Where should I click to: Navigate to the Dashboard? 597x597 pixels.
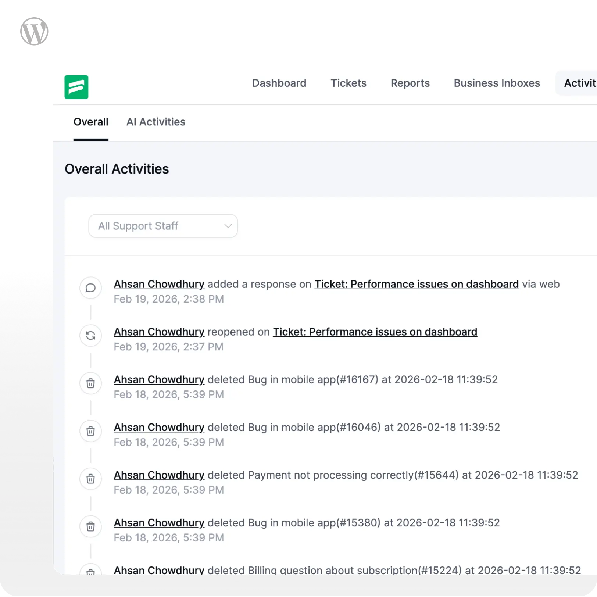pos(279,83)
